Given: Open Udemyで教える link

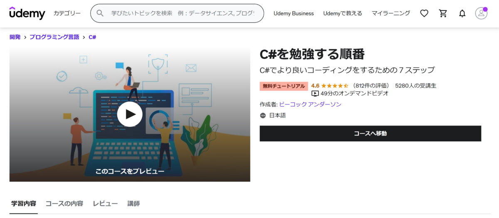Looking at the screenshot, I should (343, 13).
